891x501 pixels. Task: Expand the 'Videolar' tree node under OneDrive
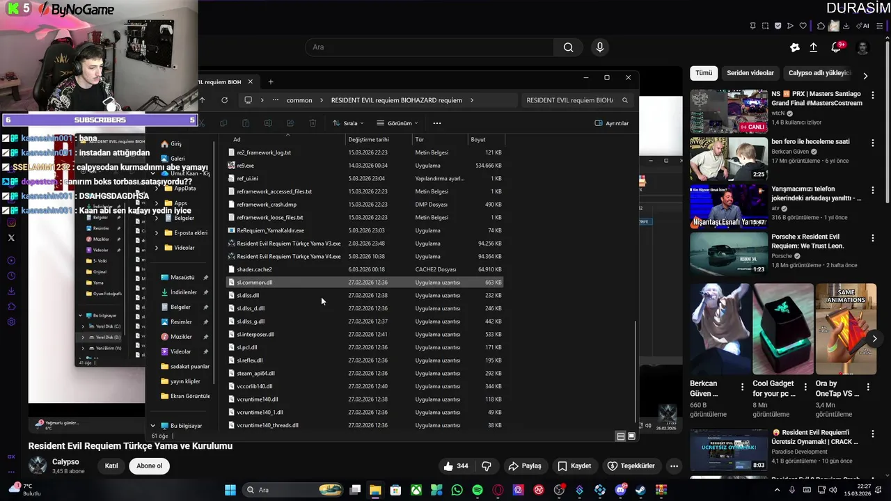pos(156,248)
